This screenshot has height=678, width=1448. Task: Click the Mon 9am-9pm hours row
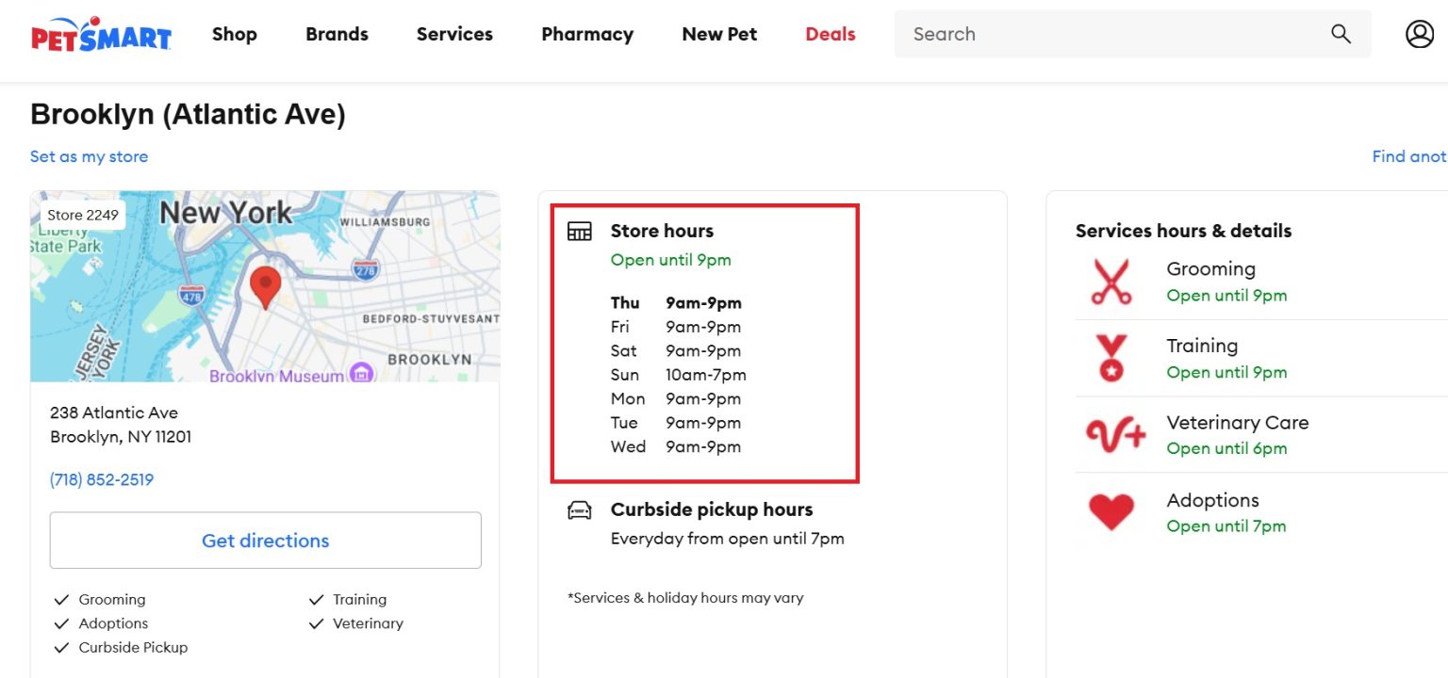point(676,399)
